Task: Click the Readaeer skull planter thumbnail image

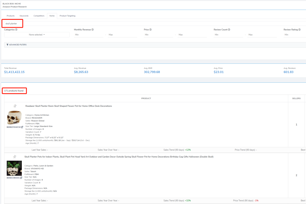Action: click(x=14, y=117)
